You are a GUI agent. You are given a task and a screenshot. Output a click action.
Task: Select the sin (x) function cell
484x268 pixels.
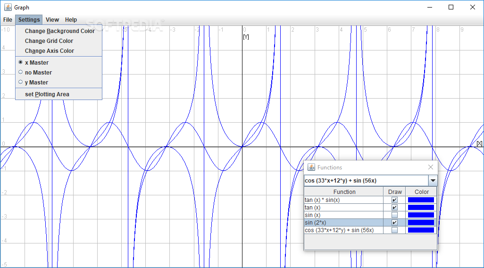point(343,215)
